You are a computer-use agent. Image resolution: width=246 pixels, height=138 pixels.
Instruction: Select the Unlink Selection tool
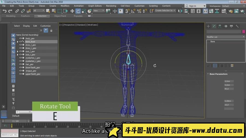click(23, 11)
